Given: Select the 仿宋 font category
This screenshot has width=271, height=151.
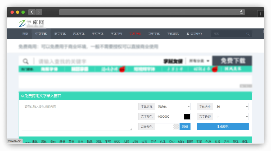Looking at the screenshot, I should tap(227, 141).
